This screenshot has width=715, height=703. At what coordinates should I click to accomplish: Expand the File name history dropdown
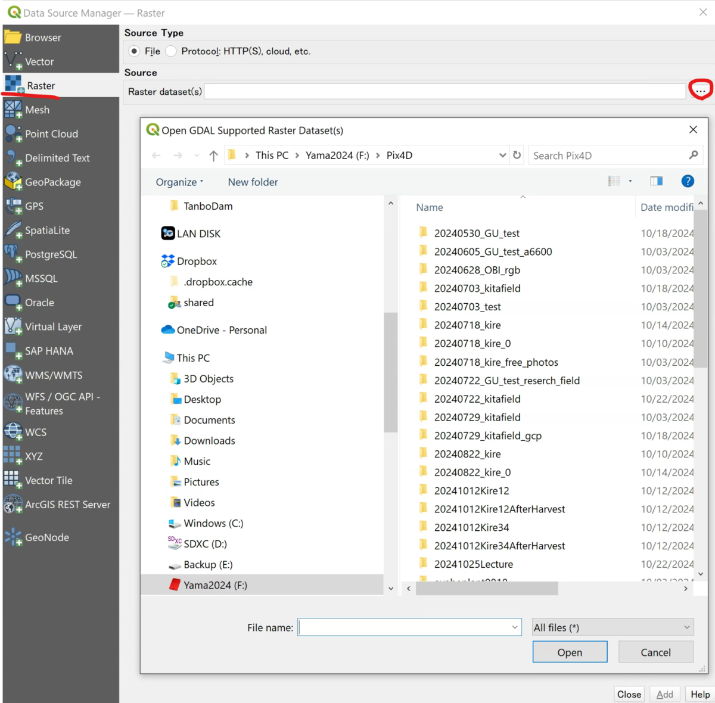[515, 627]
